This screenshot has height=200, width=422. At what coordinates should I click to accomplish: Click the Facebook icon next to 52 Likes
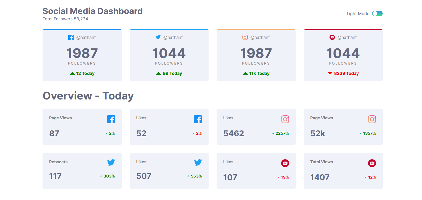click(198, 119)
